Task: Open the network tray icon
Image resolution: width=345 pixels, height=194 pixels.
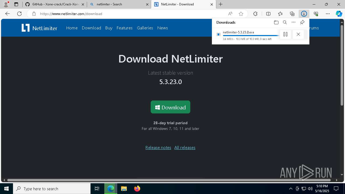Action: tap(304, 189)
